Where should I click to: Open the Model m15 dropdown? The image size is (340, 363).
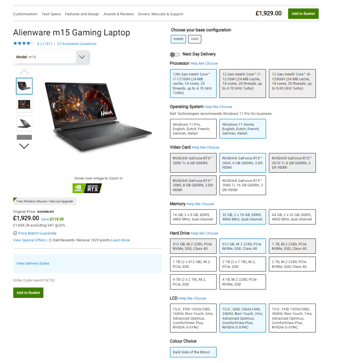coord(51,57)
